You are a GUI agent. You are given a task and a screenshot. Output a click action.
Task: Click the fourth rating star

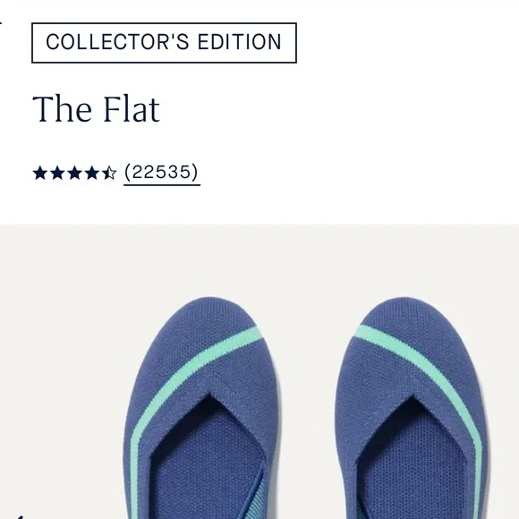[91, 173]
